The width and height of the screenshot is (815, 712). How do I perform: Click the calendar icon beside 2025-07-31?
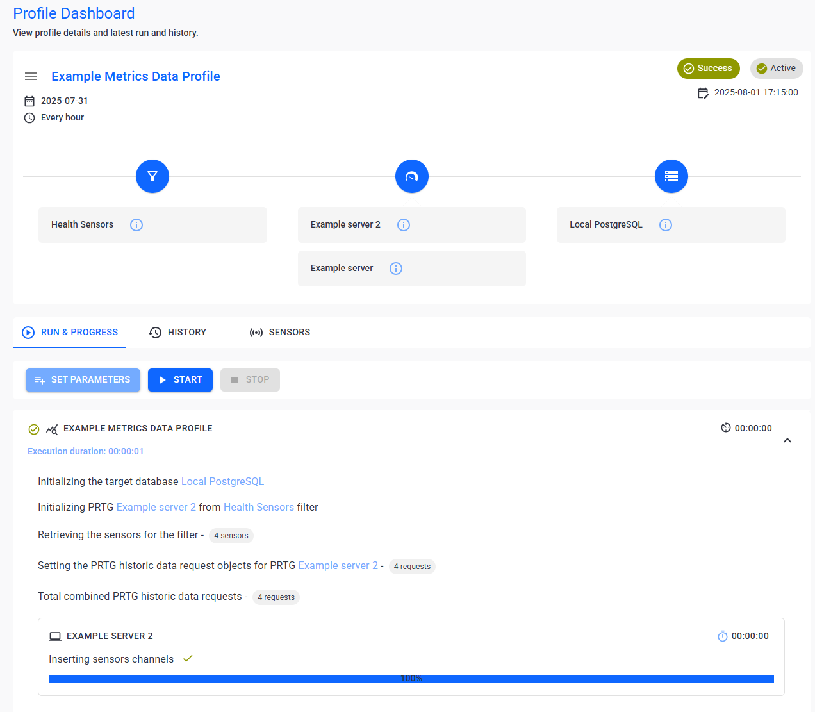(x=29, y=101)
